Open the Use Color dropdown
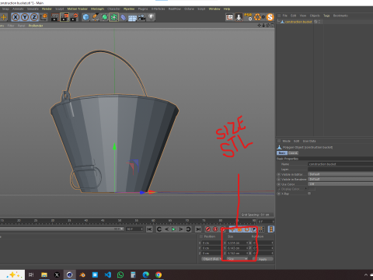This screenshot has height=280, width=373. pos(340,184)
